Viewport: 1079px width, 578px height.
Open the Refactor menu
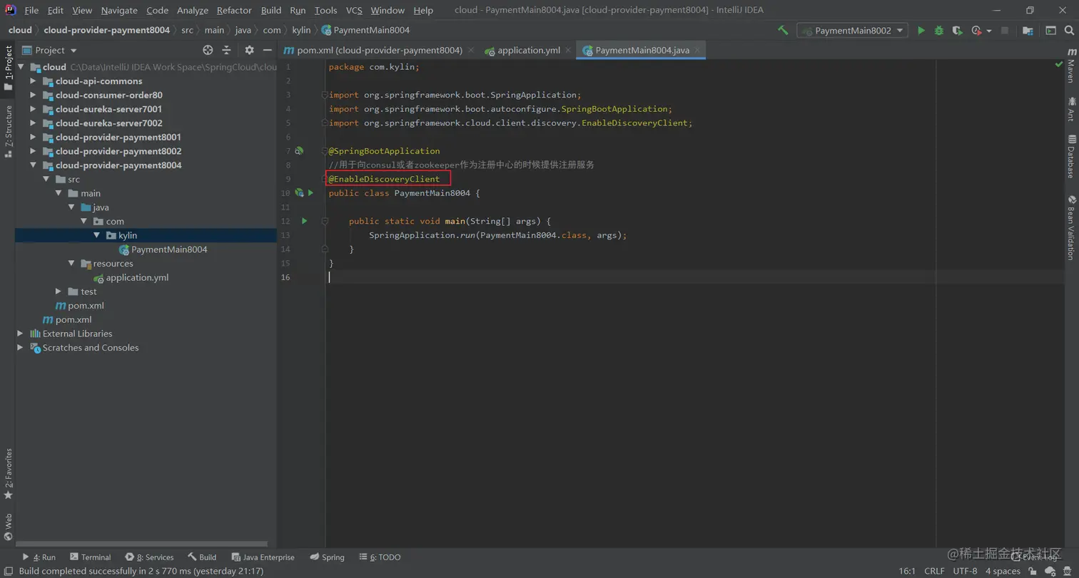[234, 10]
